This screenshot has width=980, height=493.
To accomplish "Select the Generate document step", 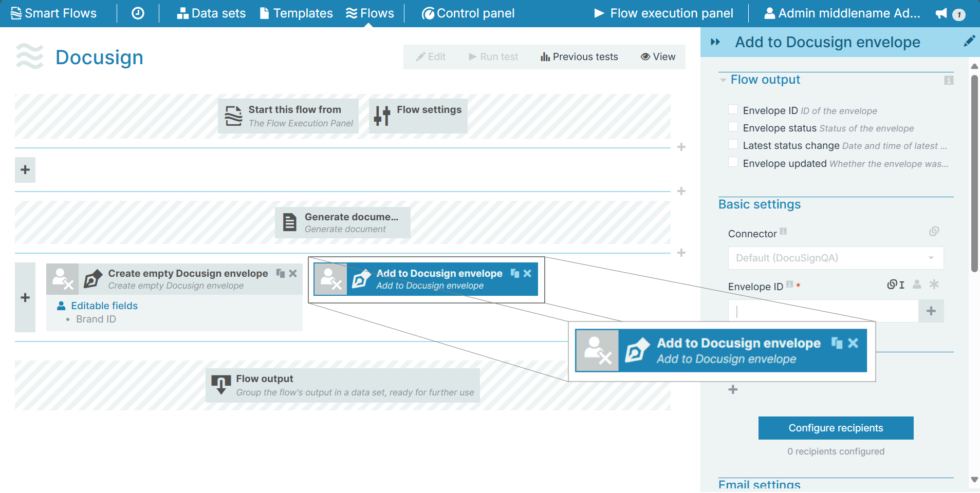I will tap(342, 223).
